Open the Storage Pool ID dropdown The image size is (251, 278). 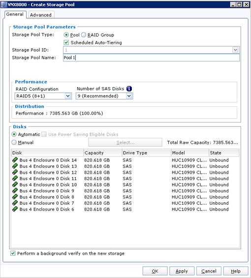tap(235, 50)
